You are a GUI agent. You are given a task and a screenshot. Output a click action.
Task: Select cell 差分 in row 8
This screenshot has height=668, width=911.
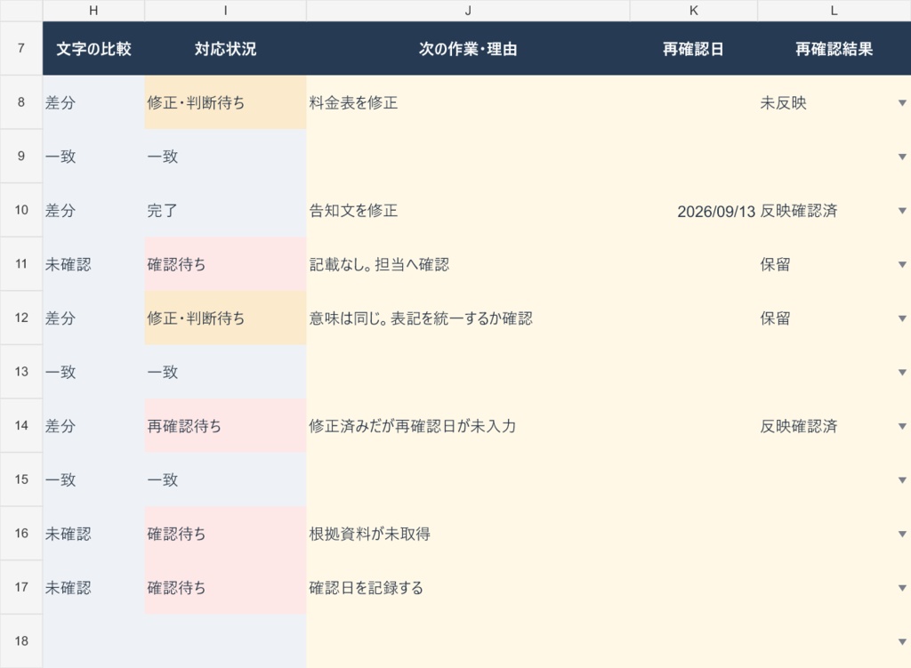(x=93, y=102)
